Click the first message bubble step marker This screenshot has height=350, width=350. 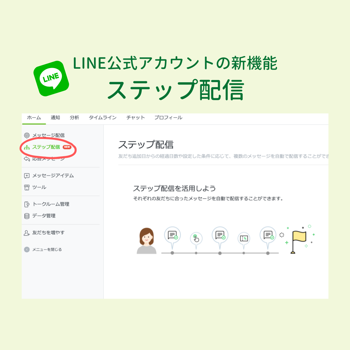pyautogui.click(x=172, y=236)
